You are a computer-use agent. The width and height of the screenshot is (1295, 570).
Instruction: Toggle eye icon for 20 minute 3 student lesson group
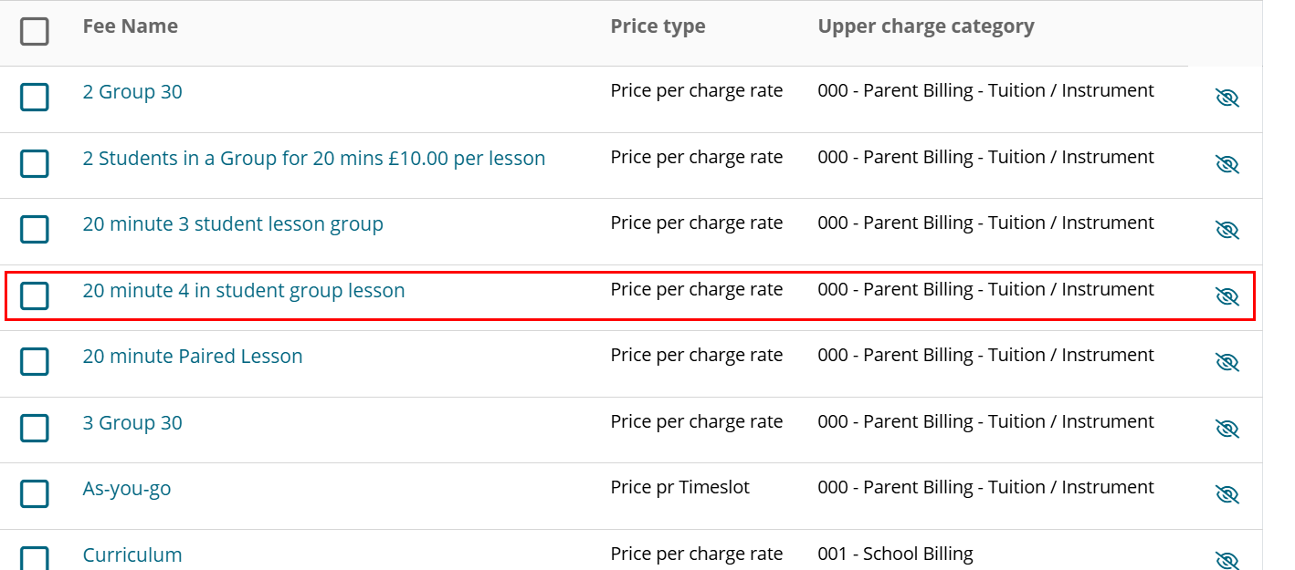coord(1227,230)
